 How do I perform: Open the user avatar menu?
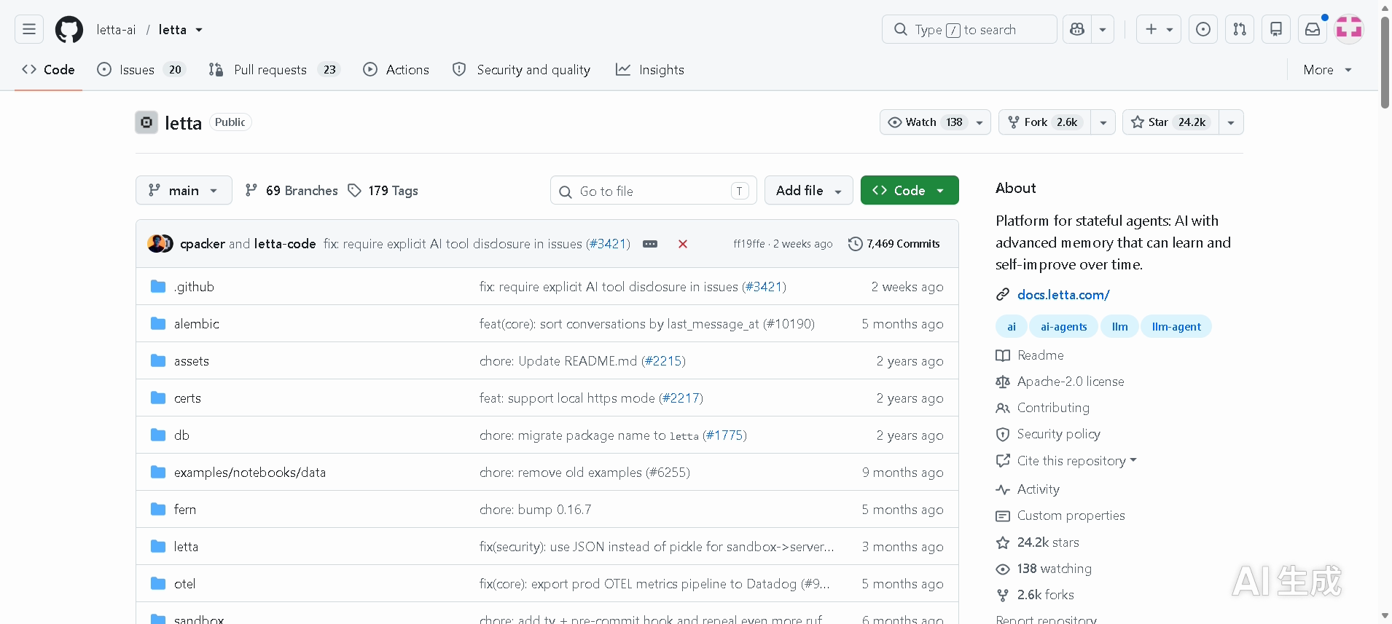pos(1349,29)
